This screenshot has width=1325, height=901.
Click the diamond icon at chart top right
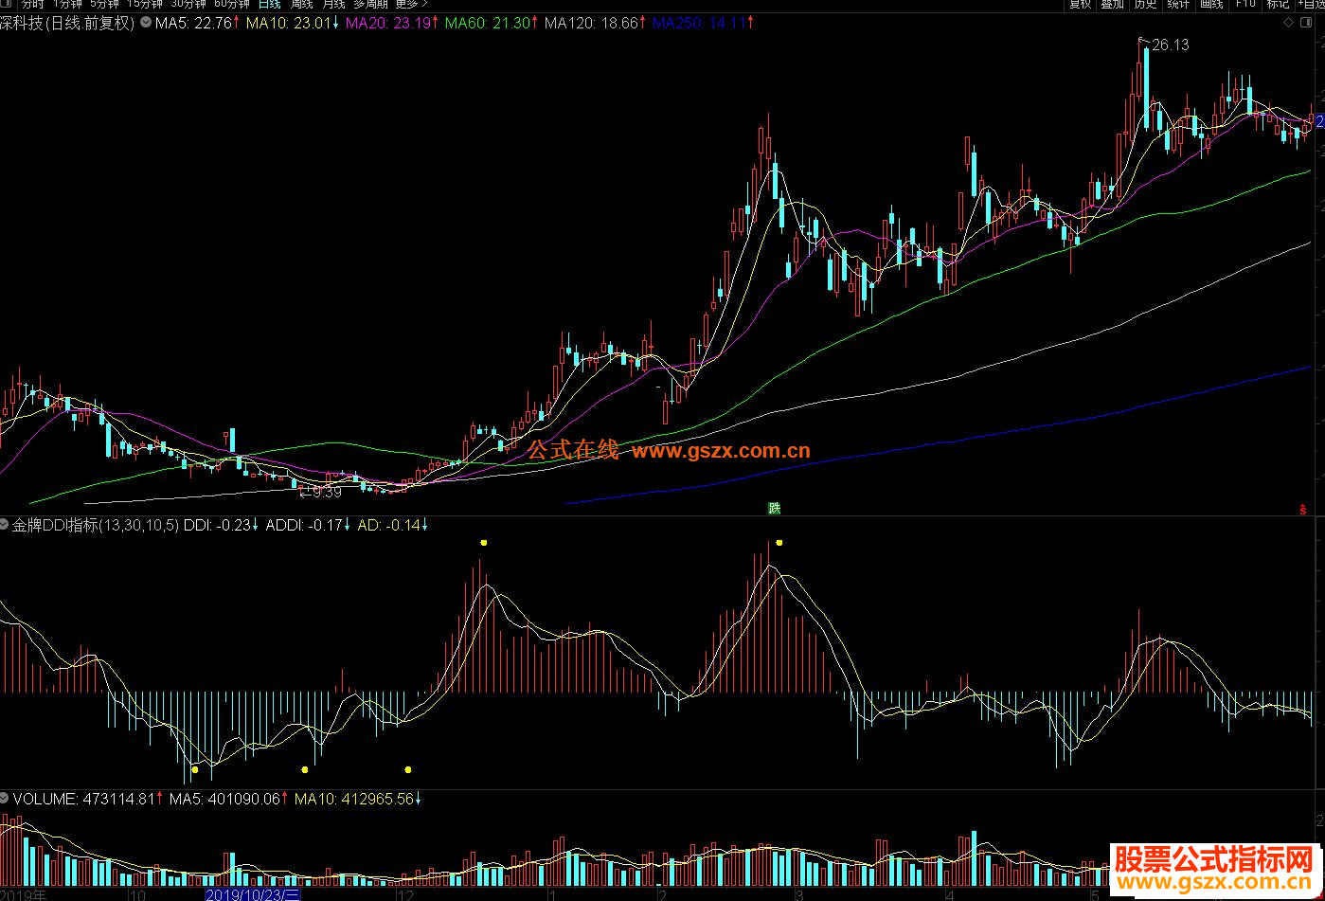(1286, 23)
